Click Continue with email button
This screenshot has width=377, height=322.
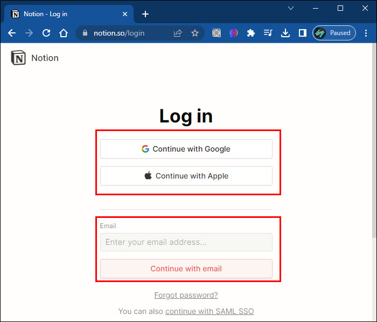click(x=186, y=269)
